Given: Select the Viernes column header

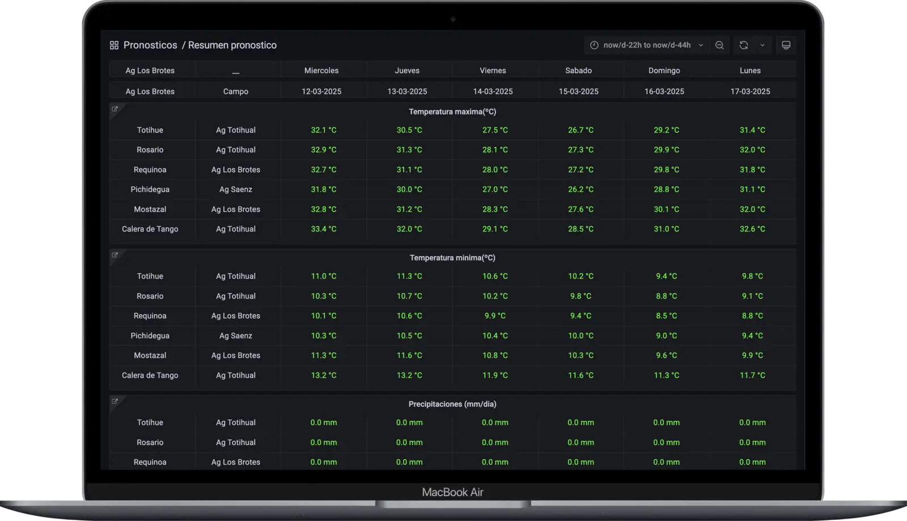Looking at the screenshot, I should [493, 71].
